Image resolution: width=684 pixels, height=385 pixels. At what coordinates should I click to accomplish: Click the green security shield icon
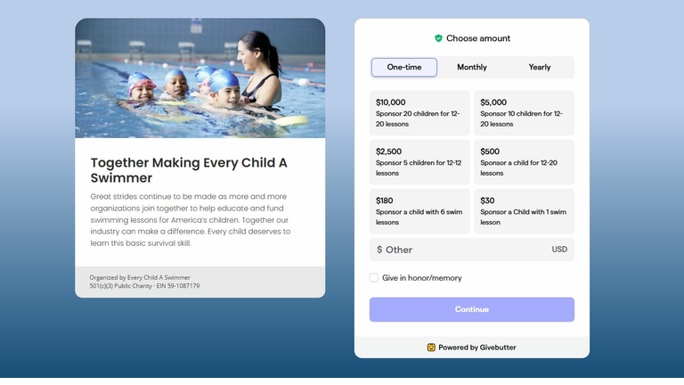(x=438, y=38)
